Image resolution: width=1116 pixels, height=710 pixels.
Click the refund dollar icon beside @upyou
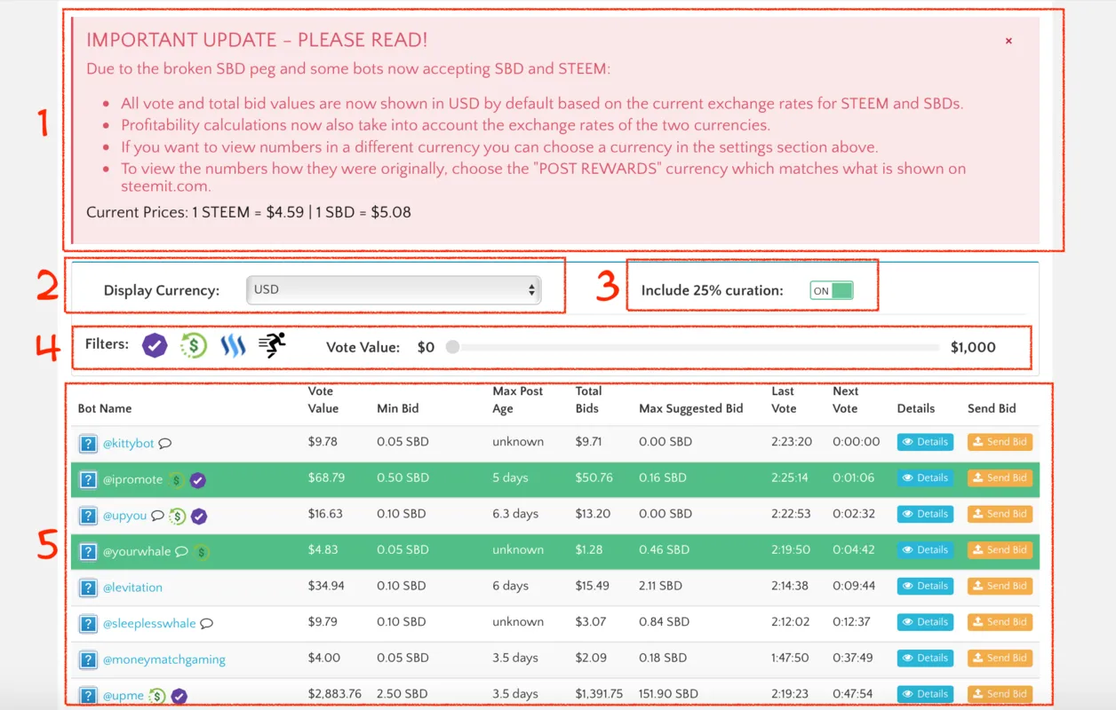point(177,516)
